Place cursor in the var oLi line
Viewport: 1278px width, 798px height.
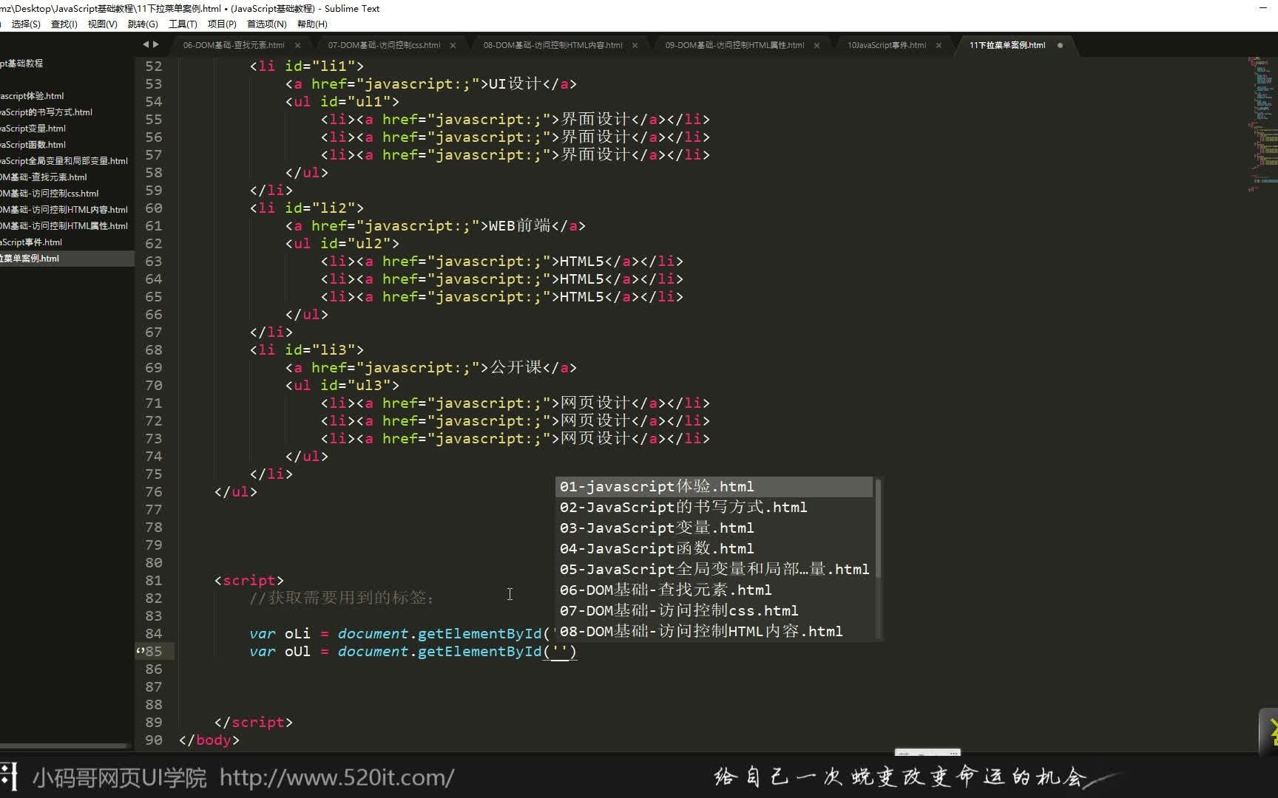[x=402, y=633]
